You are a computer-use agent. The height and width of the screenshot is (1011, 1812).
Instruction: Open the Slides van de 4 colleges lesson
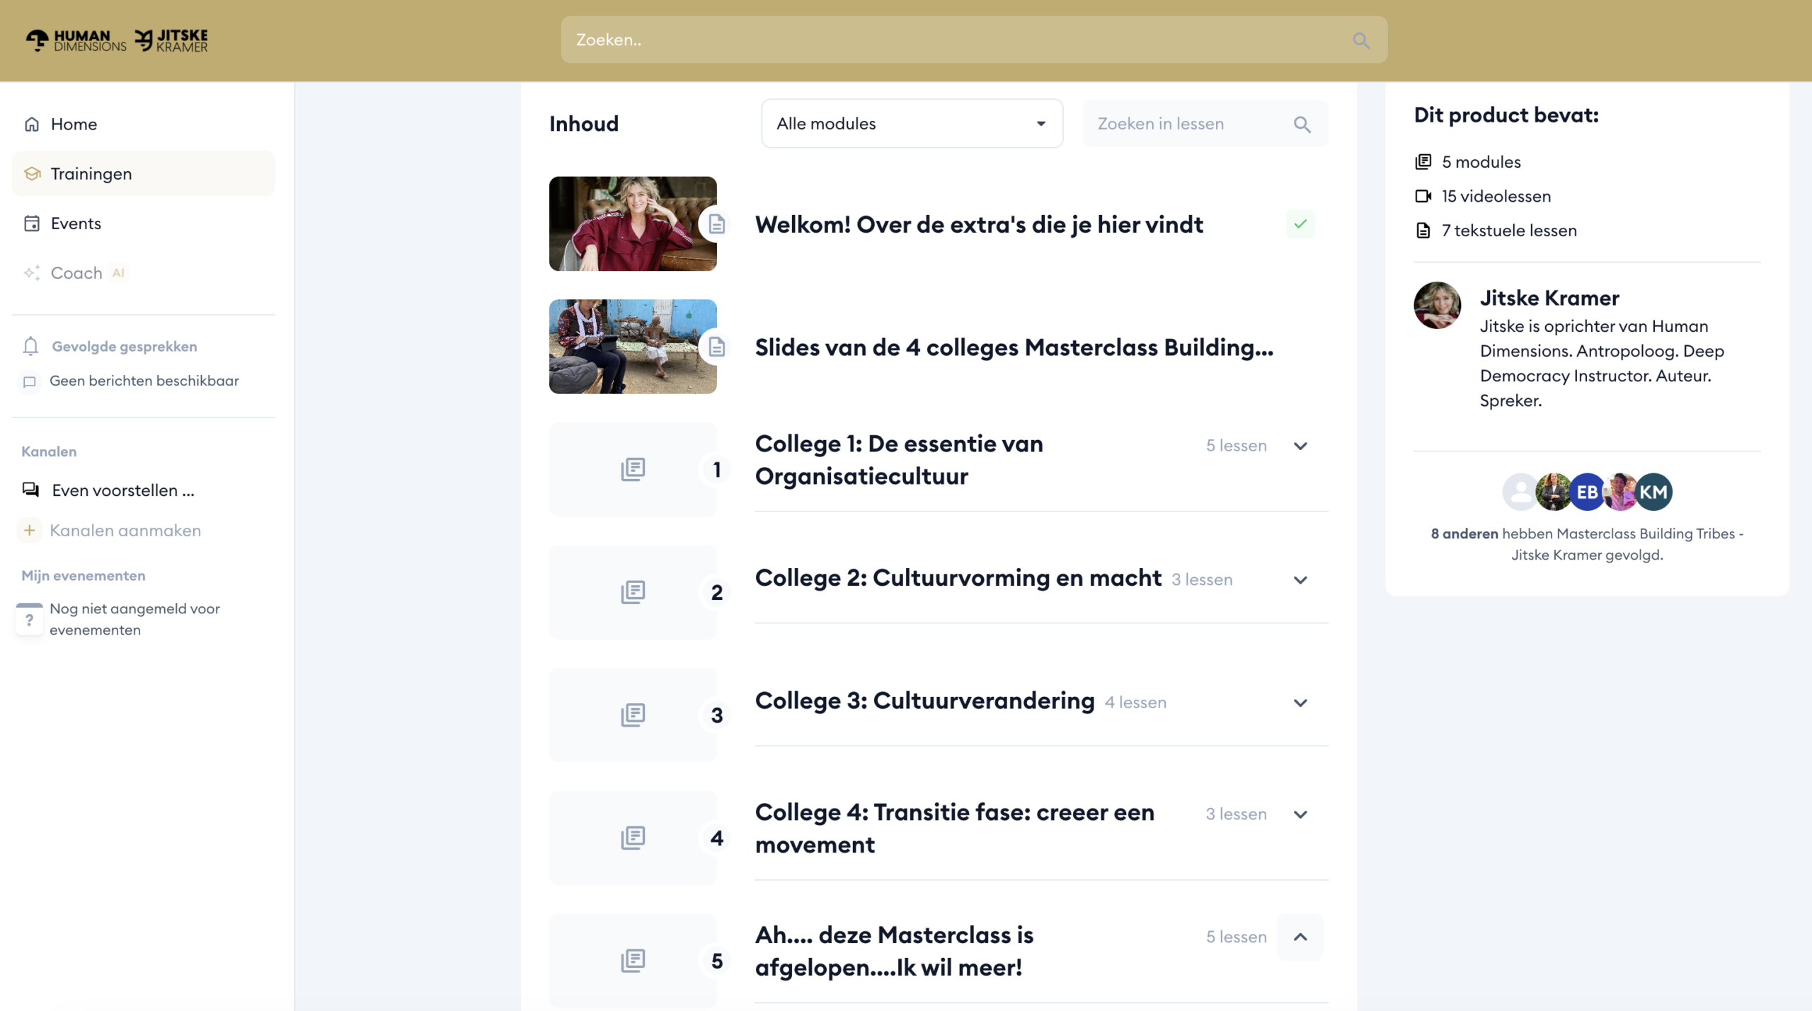[x=1014, y=347]
